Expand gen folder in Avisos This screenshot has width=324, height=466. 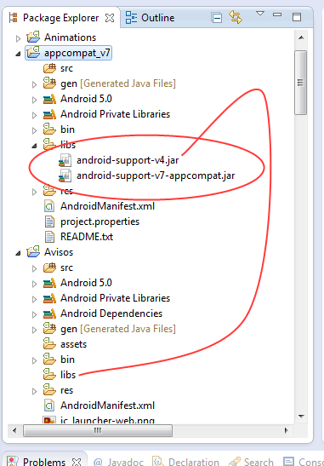click(34, 330)
